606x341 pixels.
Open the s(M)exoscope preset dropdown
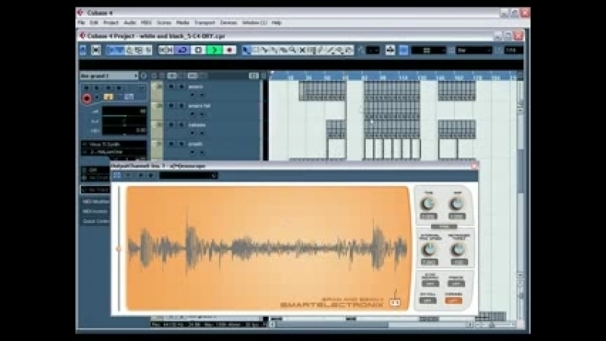coord(188,176)
